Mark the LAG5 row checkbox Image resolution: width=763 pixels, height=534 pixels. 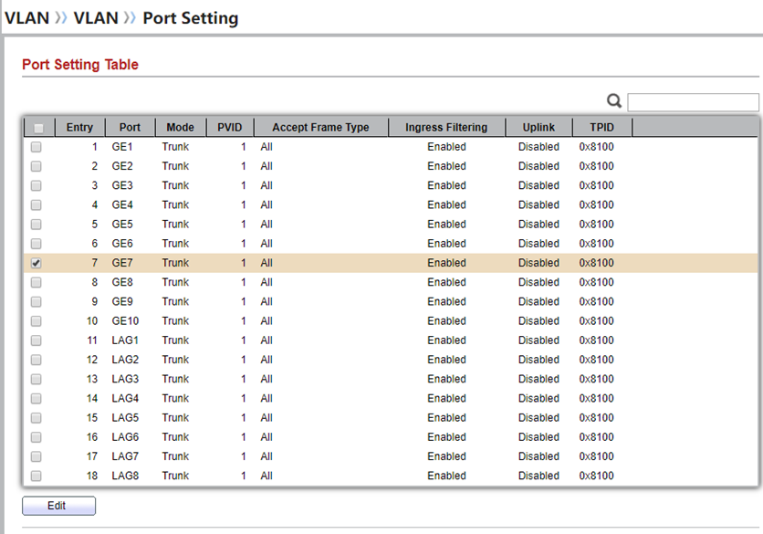point(37,418)
